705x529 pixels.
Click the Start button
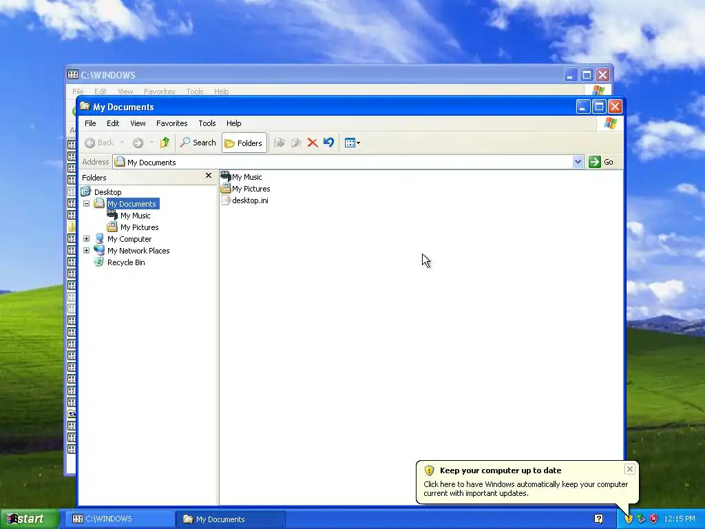click(x=29, y=519)
